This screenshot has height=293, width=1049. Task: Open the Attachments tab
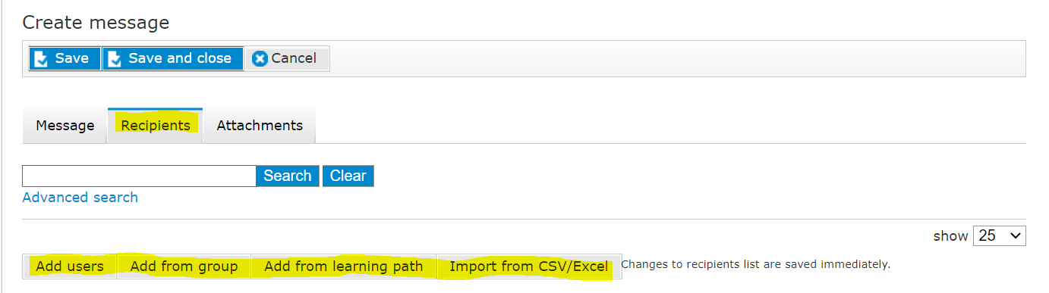tap(260, 126)
